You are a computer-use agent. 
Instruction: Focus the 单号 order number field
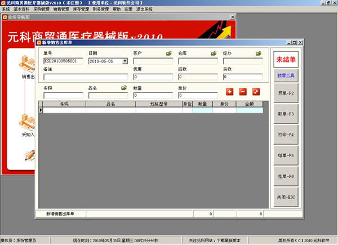[x=63, y=61]
